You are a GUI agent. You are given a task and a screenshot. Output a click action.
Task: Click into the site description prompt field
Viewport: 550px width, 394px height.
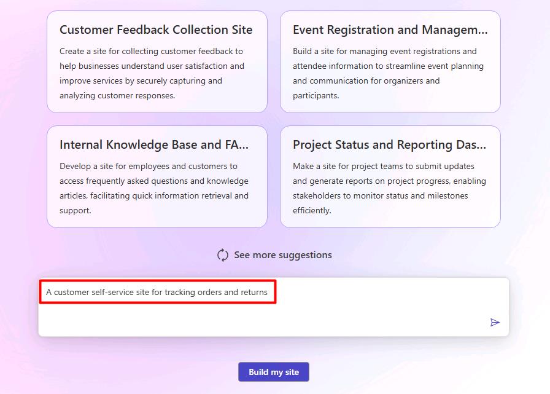click(274, 307)
